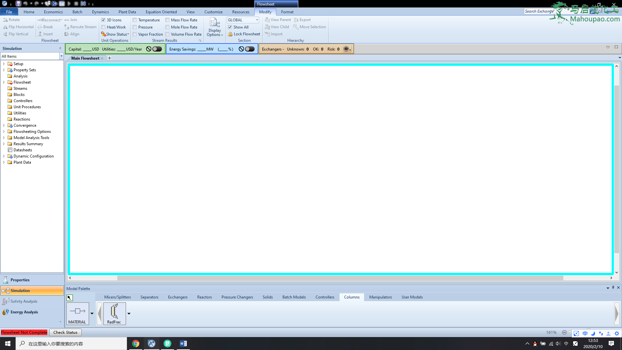Check the Temperature stream result box
Image resolution: width=622 pixels, height=350 pixels.
tap(135, 20)
